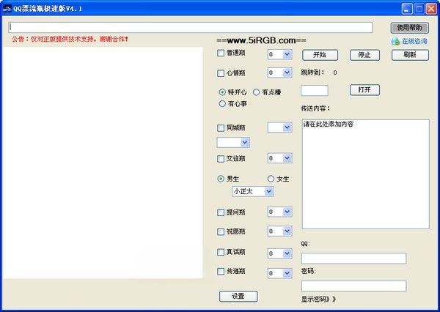The height and width of the screenshot is (312, 440).
Task: Toggle the 真话瓶 checkbox
Action: point(221,252)
